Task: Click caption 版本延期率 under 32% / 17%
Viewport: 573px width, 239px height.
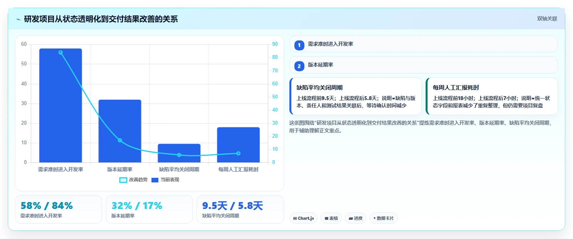Action: (x=123, y=216)
